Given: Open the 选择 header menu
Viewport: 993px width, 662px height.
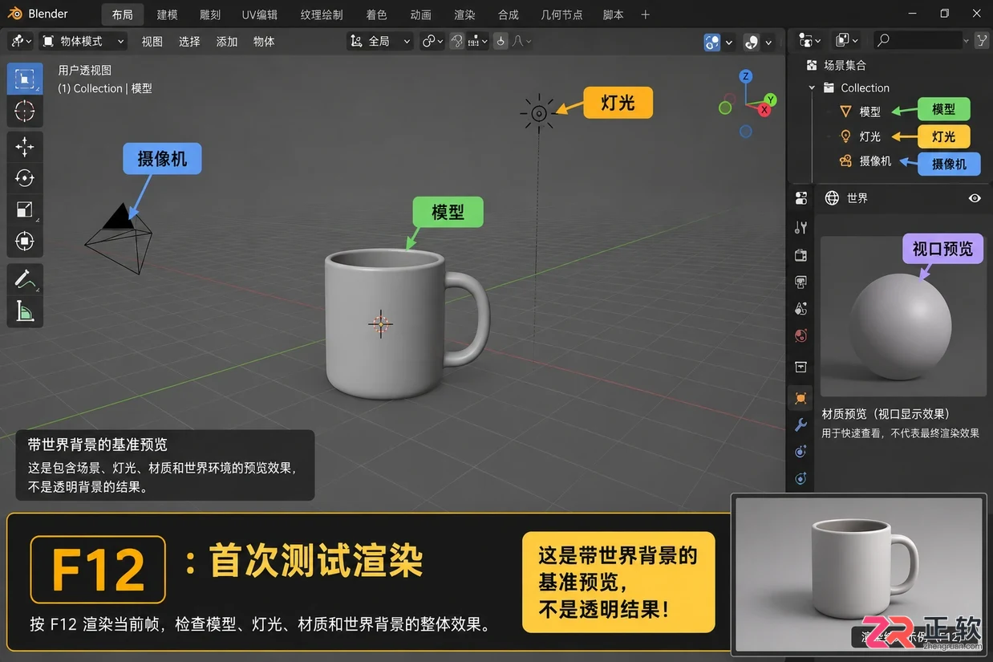Looking at the screenshot, I should [x=189, y=42].
